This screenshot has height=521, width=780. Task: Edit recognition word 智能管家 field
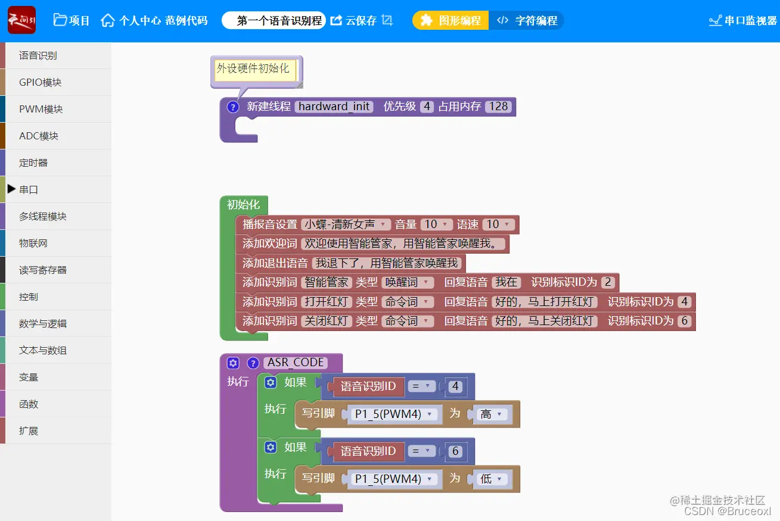click(x=326, y=282)
